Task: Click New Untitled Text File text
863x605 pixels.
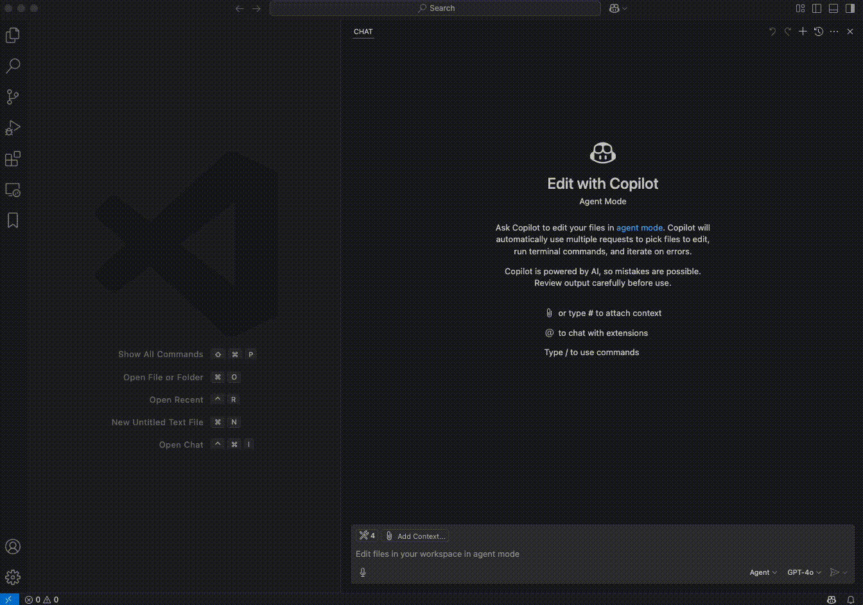Action: click(x=157, y=422)
